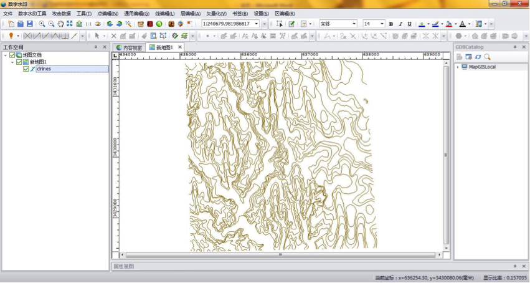This screenshot has width=530, height=283.
Task: Toggle Italic formatting
Action: coord(400,24)
